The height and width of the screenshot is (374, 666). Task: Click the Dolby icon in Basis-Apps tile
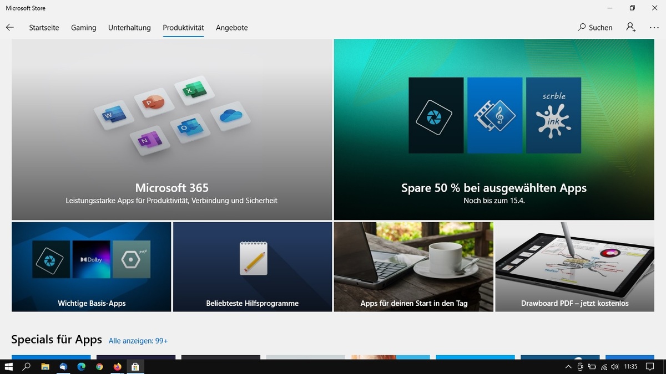point(92,259)
